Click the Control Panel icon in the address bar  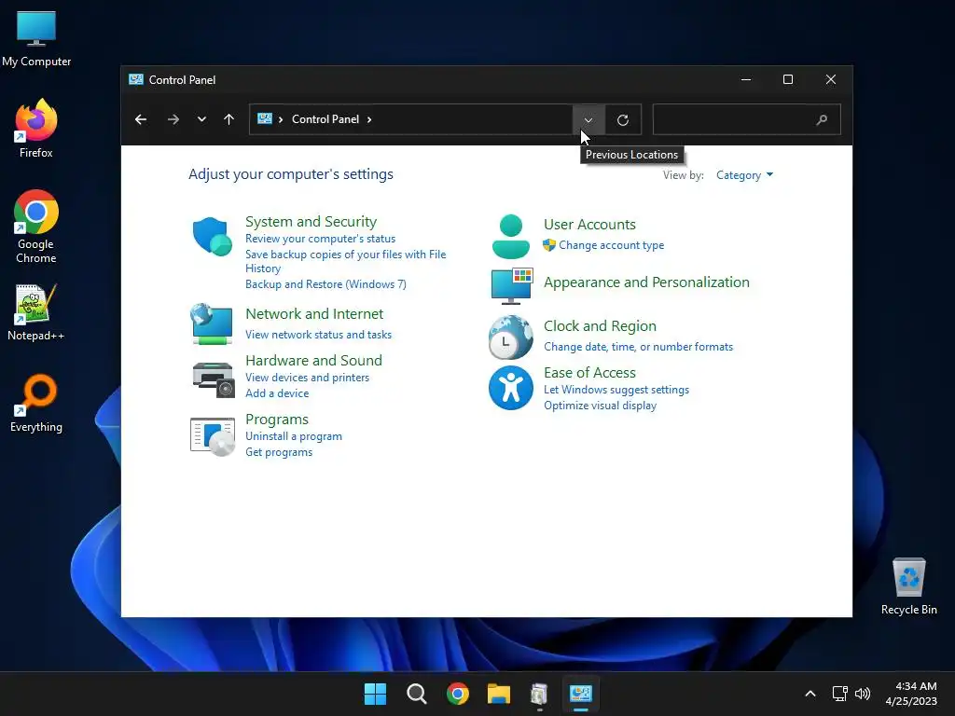coord(264,118)
